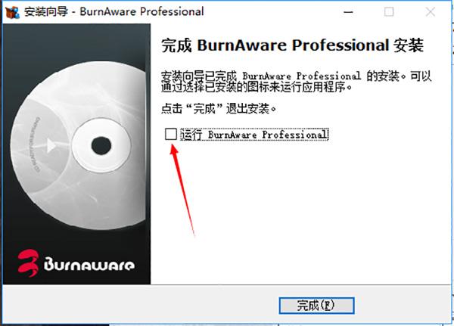Click the grayed-out maximize window icon
The image size is (454, 326).
pyautogui.click(x=389, y=12)
